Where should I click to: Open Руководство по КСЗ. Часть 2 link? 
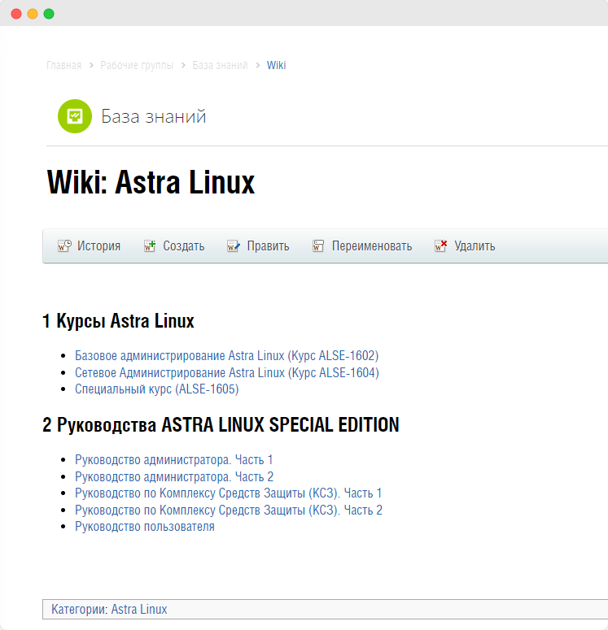coord(229,510)
